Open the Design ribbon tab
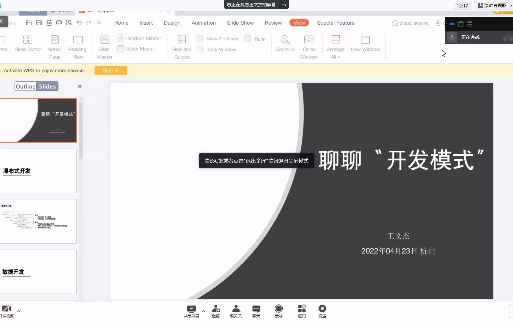Screen dimensions: 513x321 point(172,23)
